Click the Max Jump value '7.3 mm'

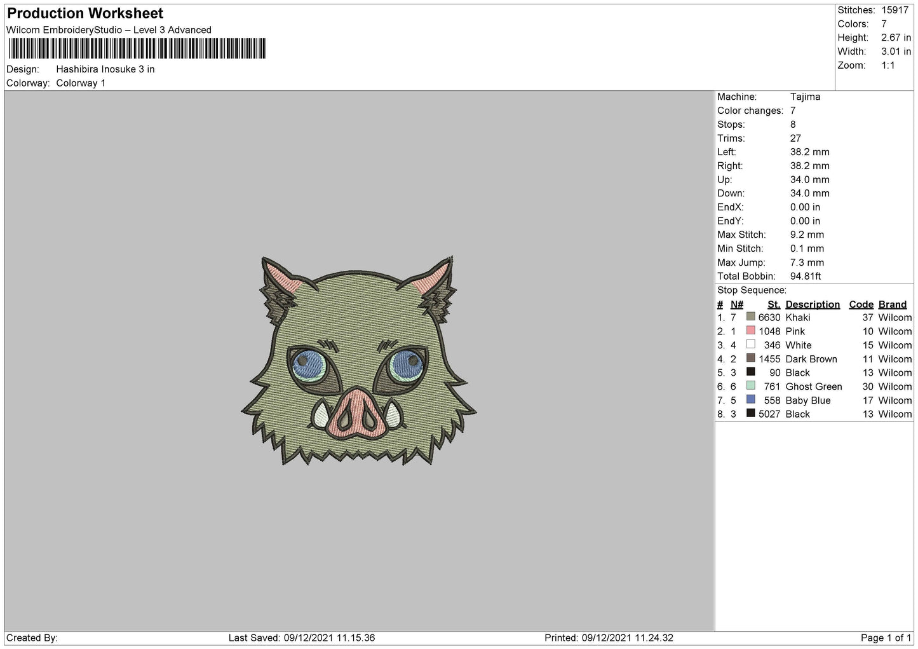click(807, 263)
